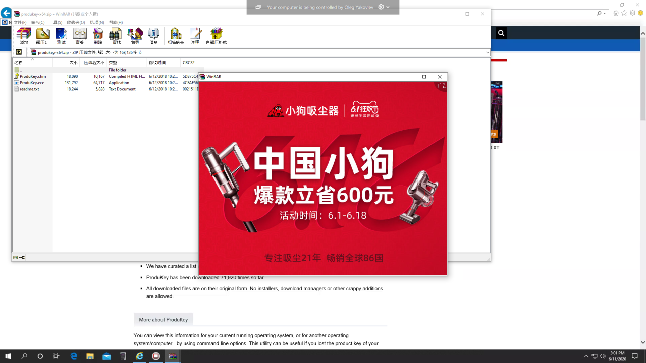Open the 选项(N) menu
The height and width of the screenshot is (363, 646).
(x=97, y=22)
